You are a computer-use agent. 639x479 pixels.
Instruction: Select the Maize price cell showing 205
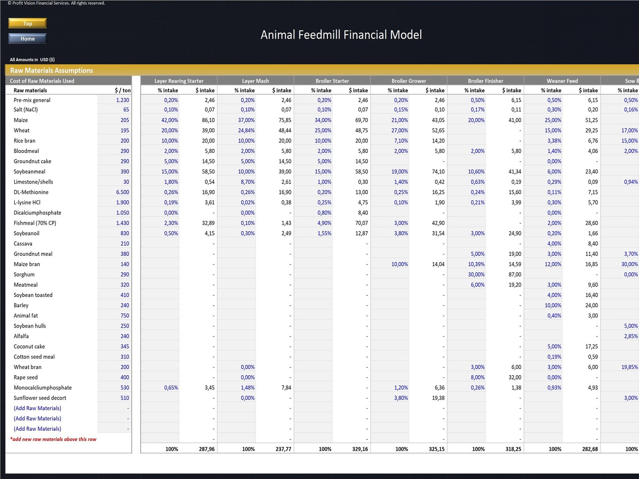(x=124, y=120)
